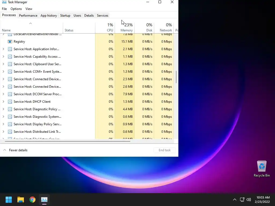The width and height of the screenshot is (275, 206).
Task: Switch to the Users tab
Action: [77, 15]
